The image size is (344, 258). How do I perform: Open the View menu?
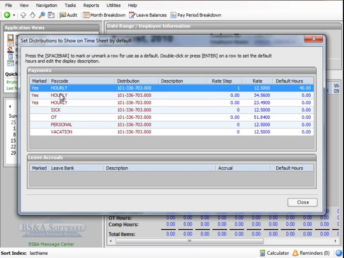point(24,5)
